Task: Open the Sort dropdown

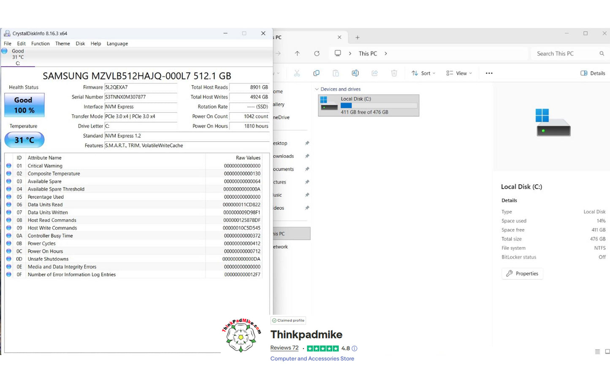Action: pos(423,73)
